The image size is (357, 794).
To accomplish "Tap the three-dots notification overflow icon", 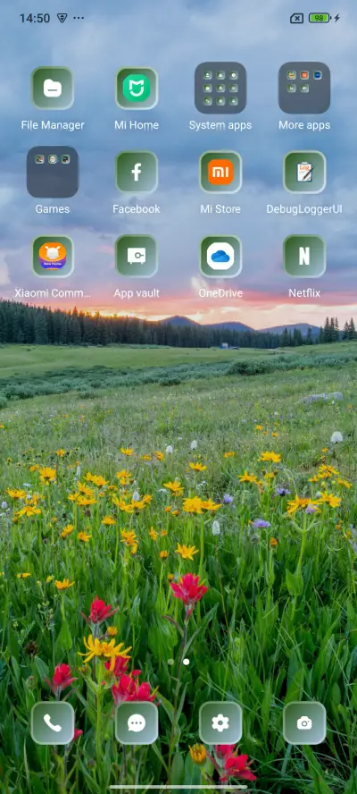I will 79,18.
